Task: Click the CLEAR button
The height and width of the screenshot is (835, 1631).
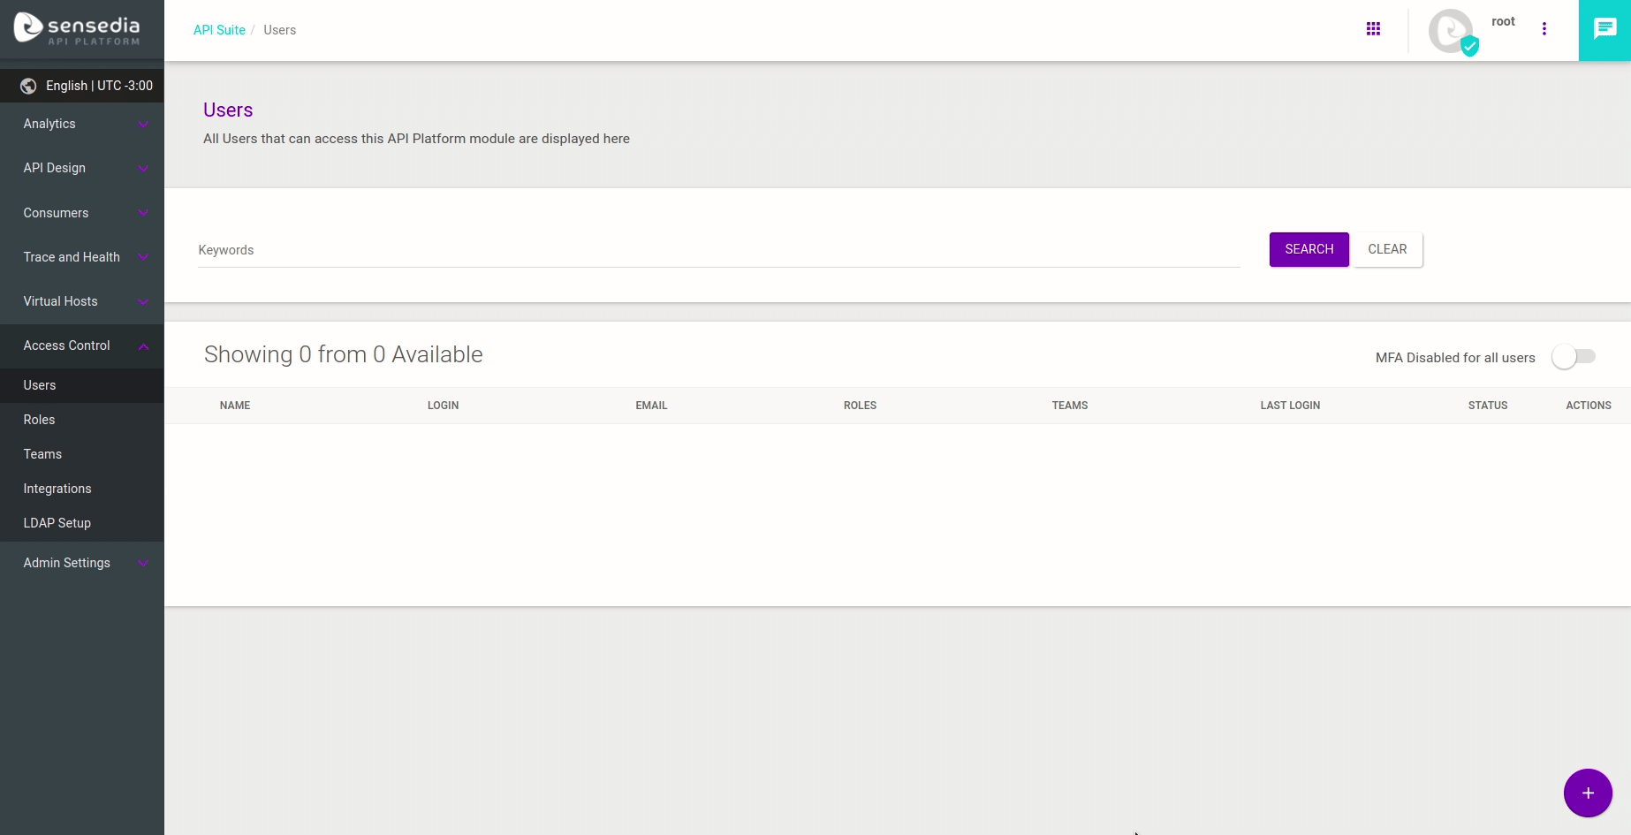Action: tap(1387, 249)
